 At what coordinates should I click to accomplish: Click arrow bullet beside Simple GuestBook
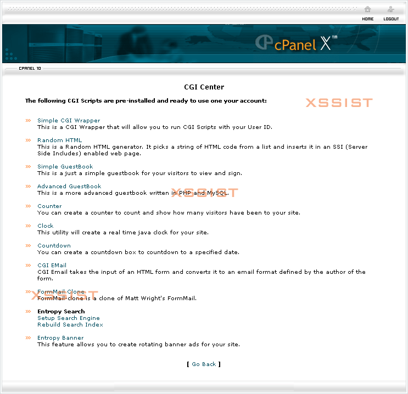28,166
